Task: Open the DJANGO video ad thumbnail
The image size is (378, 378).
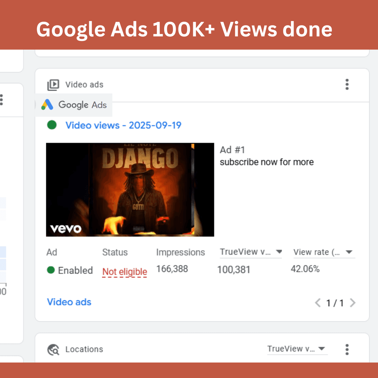Action: 130,190
